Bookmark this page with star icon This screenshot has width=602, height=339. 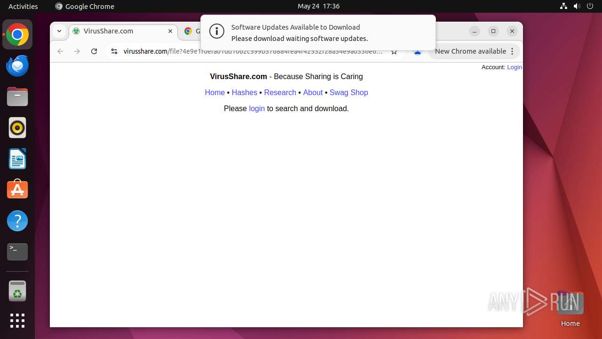394,51
